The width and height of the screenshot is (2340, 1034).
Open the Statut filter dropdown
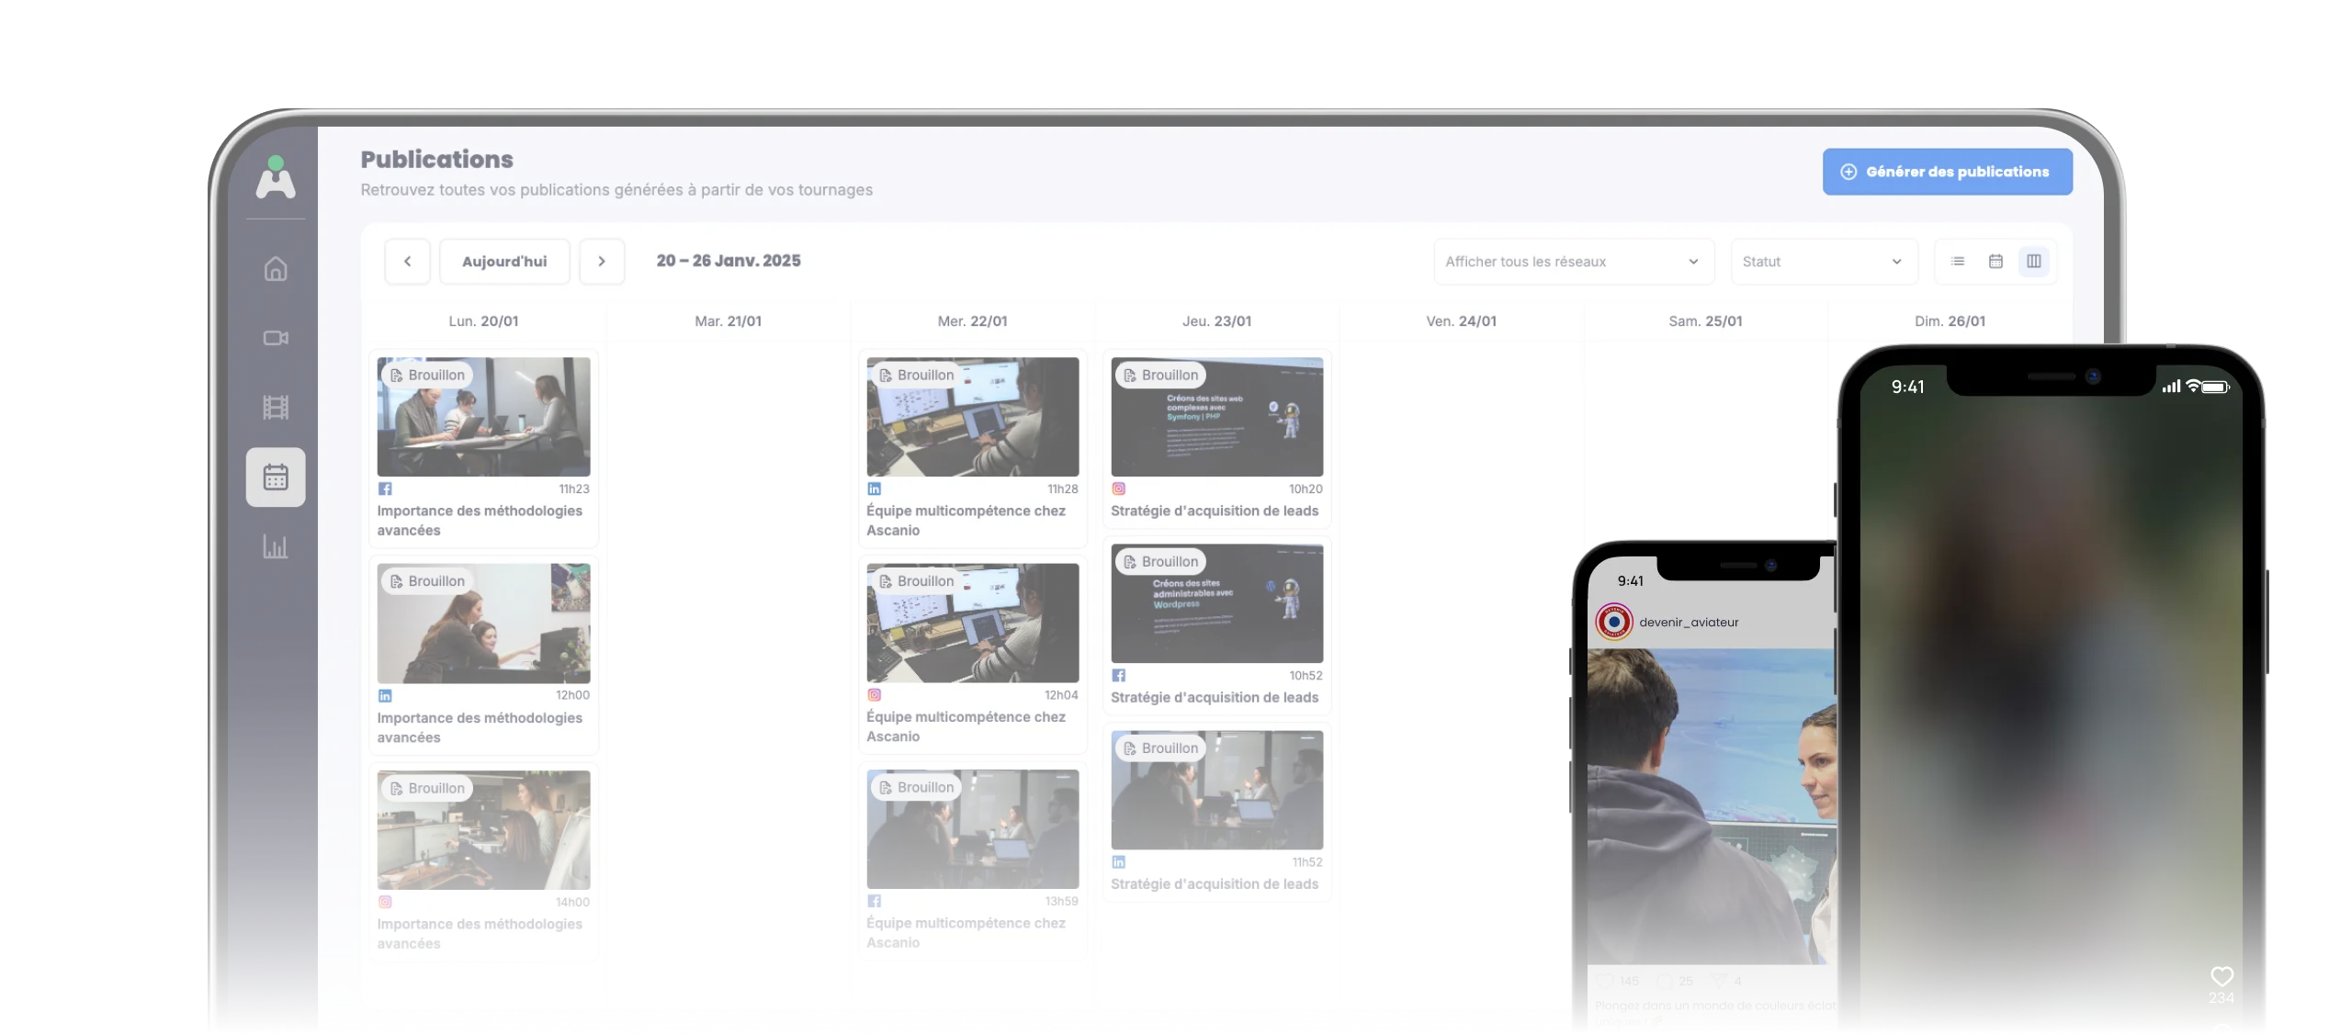[x=1824, y=262]
